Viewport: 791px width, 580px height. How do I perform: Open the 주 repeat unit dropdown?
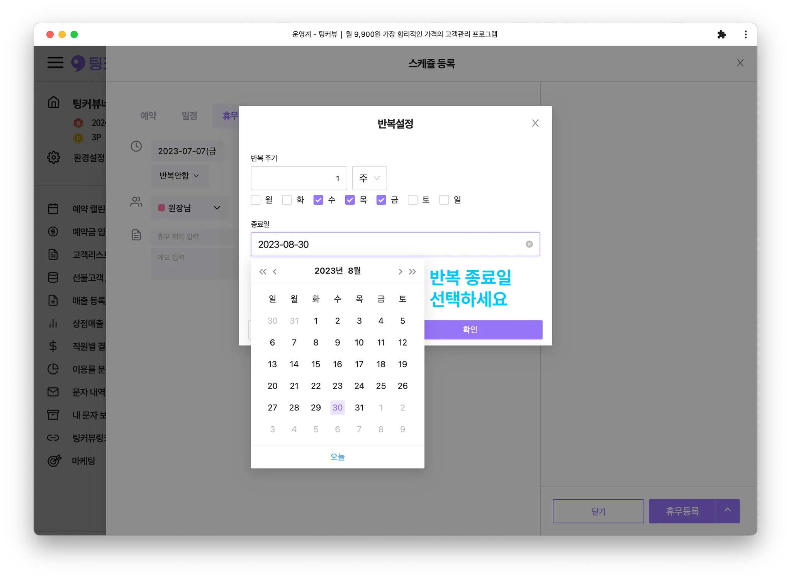point(369,178)
